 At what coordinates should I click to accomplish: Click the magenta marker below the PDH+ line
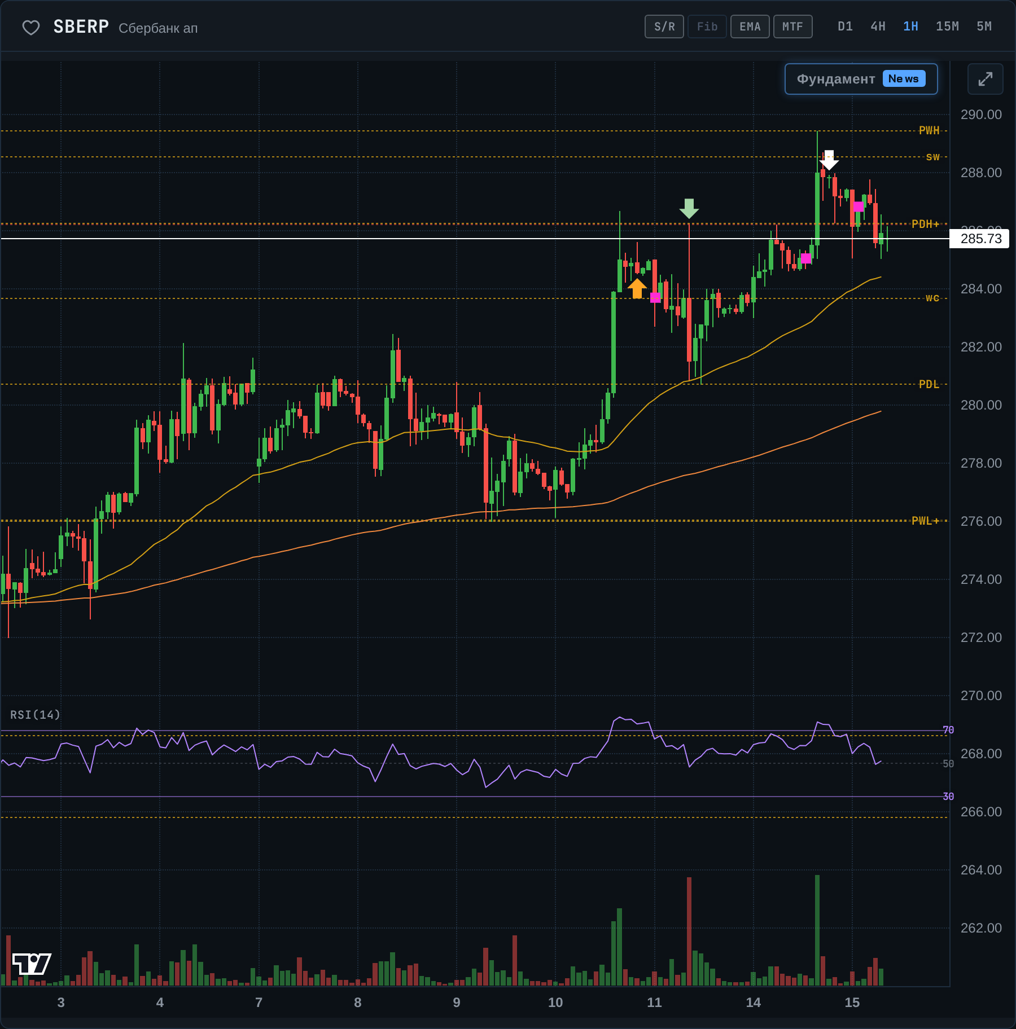tap(806, 258)
